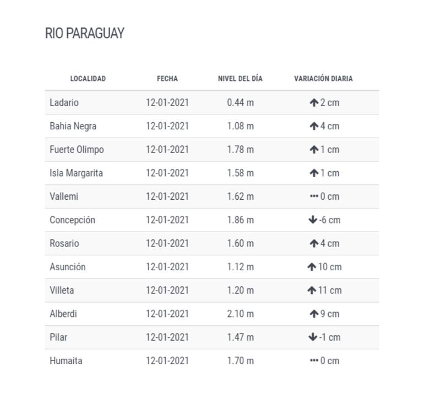Click the up arrow in Alberdi row

click(314, 314)
